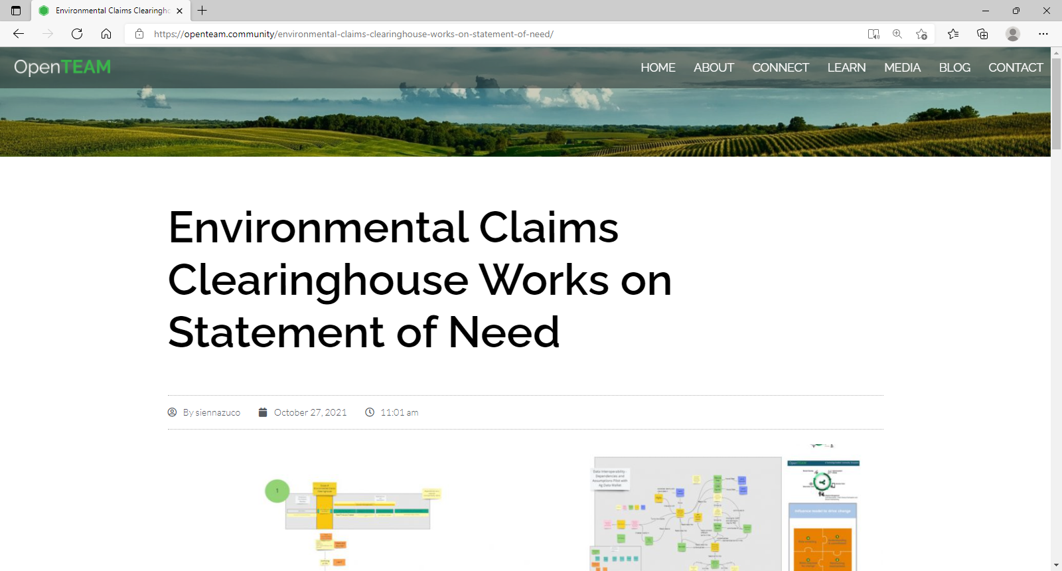Image resolution: width=1062 pixels, height=571 pixels.
Task: Open the browser profile avatar
Action: tap(1013, 34)
